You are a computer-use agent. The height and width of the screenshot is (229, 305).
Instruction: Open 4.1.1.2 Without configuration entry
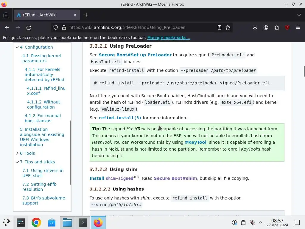(43, 105)
